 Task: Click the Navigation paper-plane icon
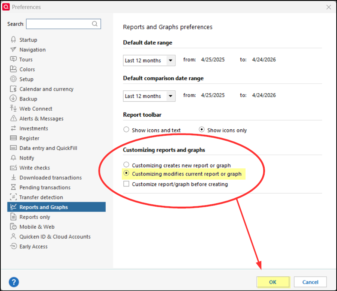tap(13, 49)
